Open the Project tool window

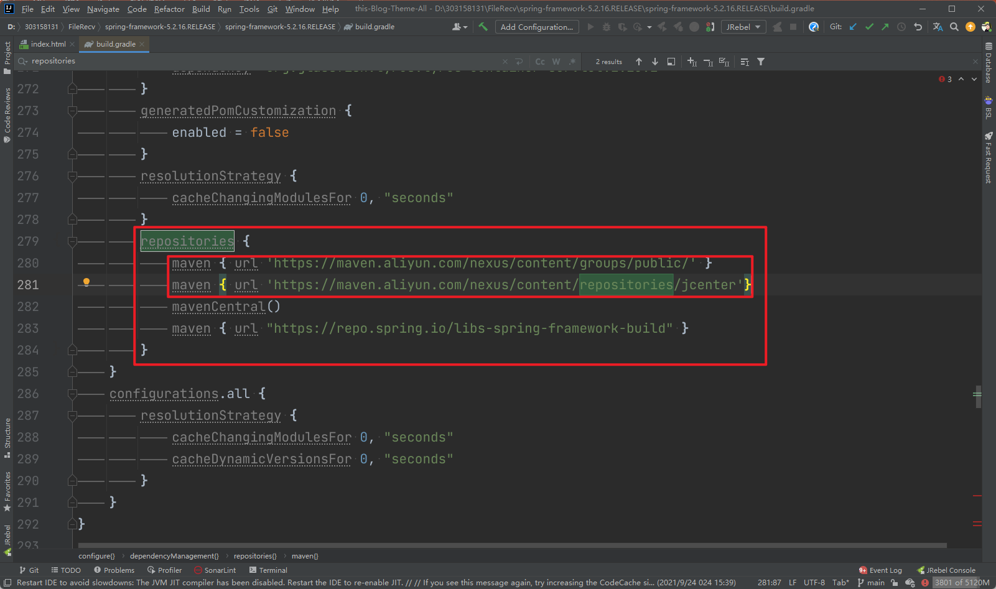[7, 57]
